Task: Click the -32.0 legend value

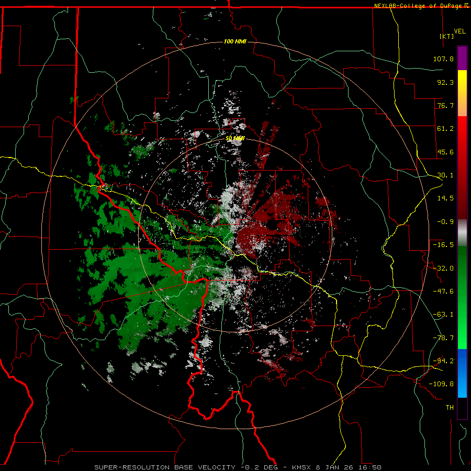Action: tap(443, 268)
